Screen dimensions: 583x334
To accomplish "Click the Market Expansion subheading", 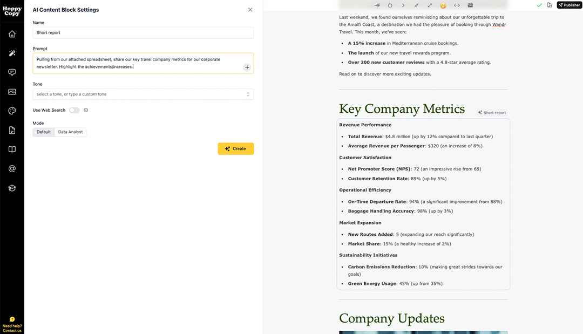I will tap(360, 223).
